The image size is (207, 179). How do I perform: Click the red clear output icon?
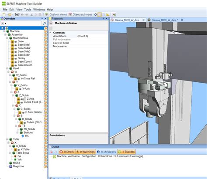(x=51, y=152)
